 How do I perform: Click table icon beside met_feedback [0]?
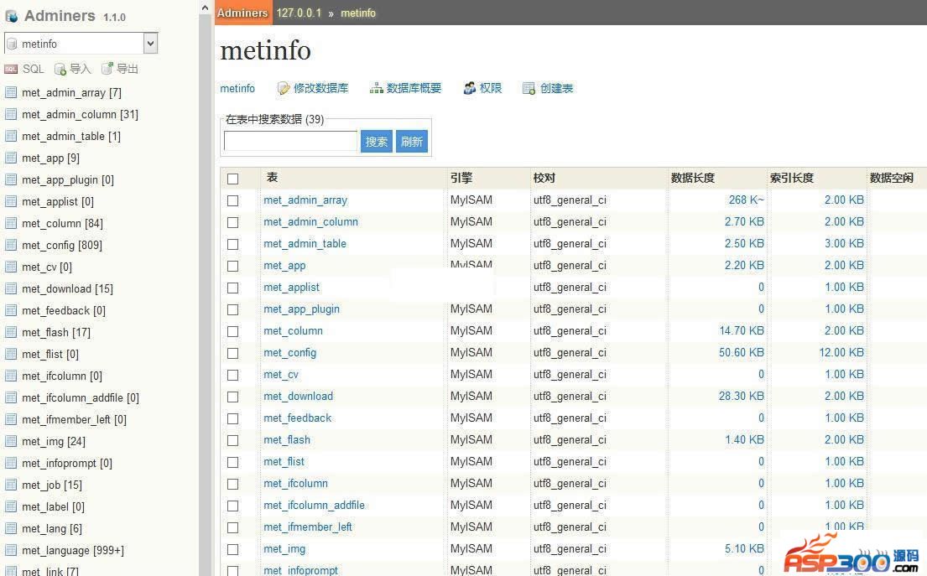tap(11, 311)
